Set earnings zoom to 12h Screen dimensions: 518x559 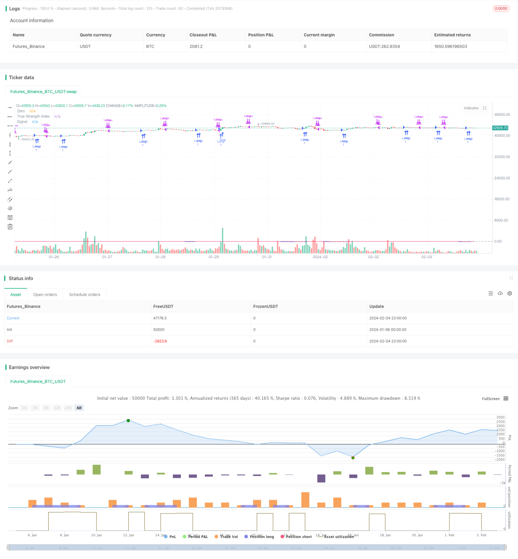(57, 408)
